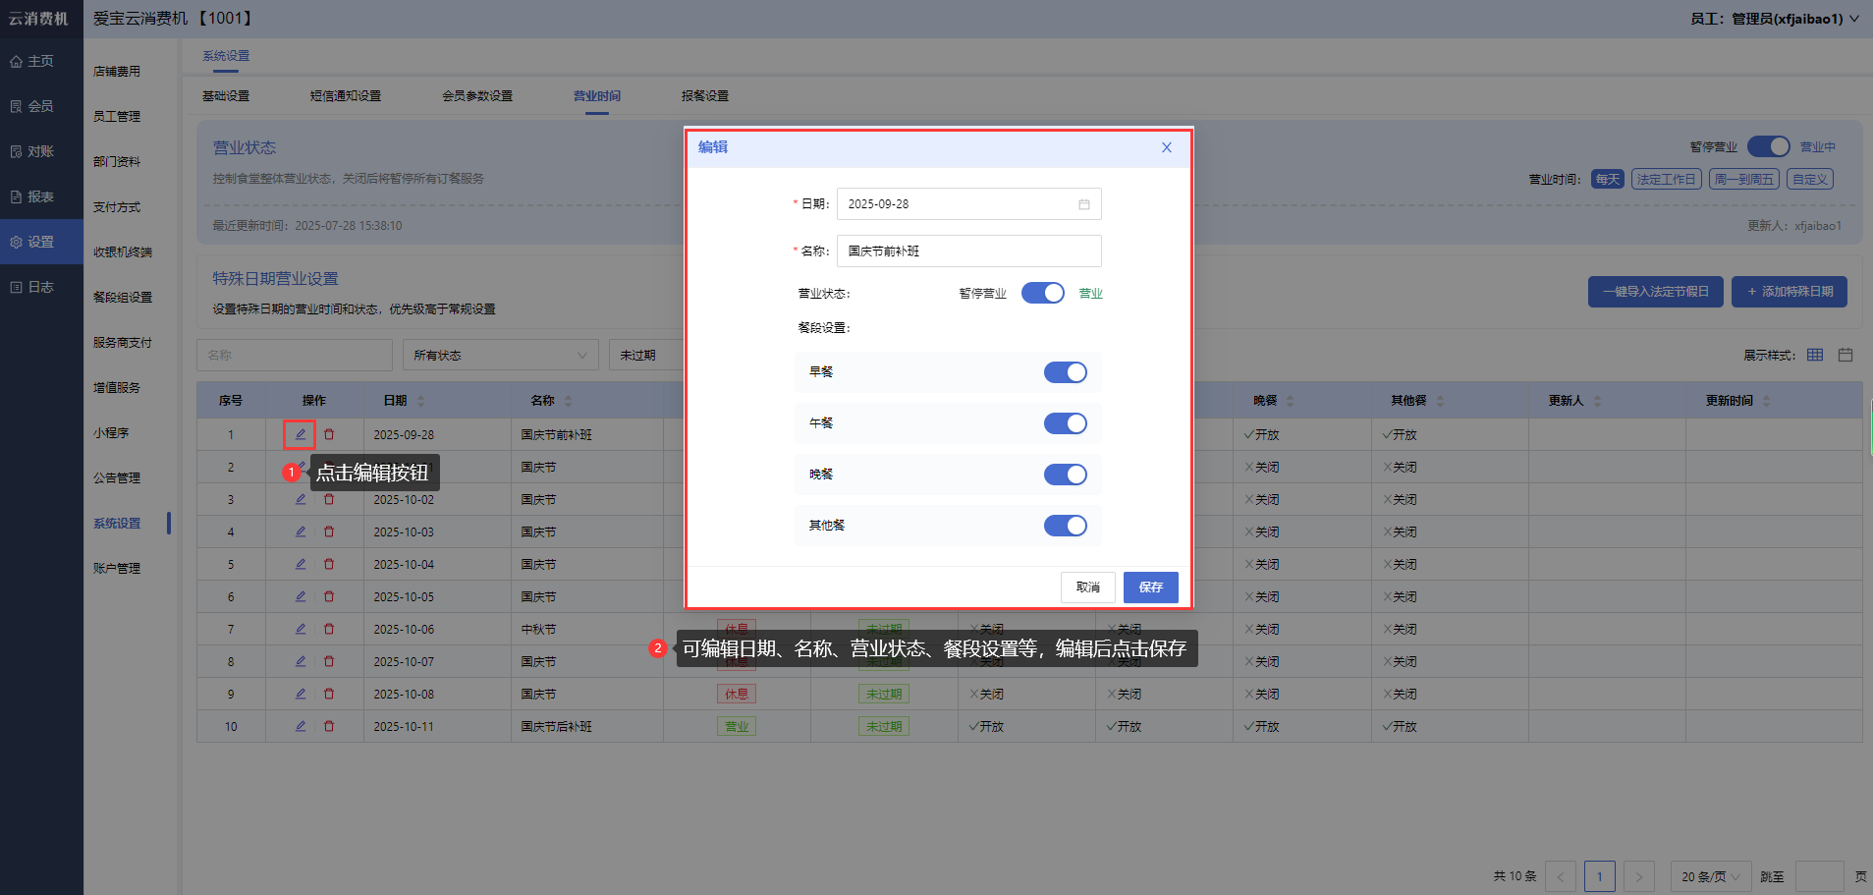The height and width of the screenshot is (895, 1873).
Task: Close the edit dialog with X icon
Action: tap(1167, 147)
